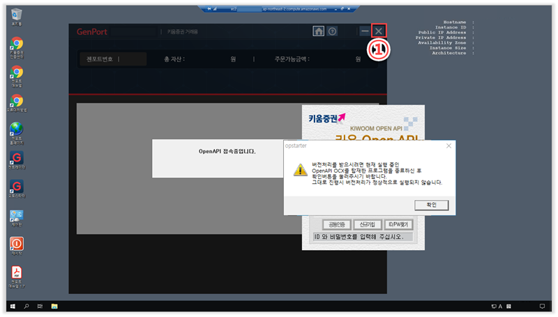Open the Windows Start menu

tap(12, 306)
